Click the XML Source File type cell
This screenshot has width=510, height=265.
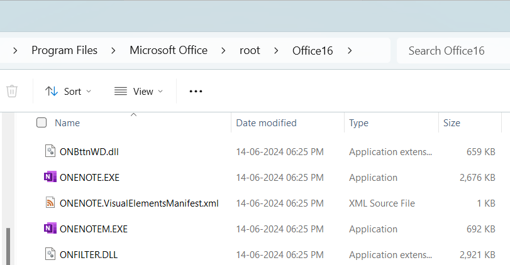[382, 203]
